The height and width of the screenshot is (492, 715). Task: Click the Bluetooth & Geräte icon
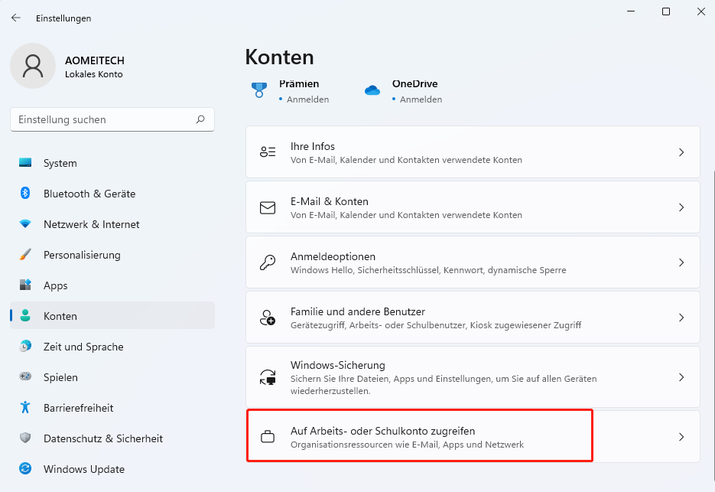(25, 194)
